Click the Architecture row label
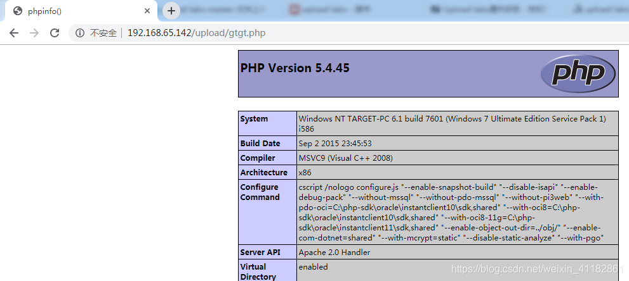The image size is (629, 281). 264,172
